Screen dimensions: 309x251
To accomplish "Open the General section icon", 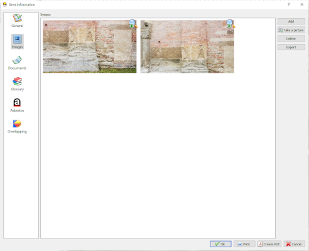I will 18,18.
